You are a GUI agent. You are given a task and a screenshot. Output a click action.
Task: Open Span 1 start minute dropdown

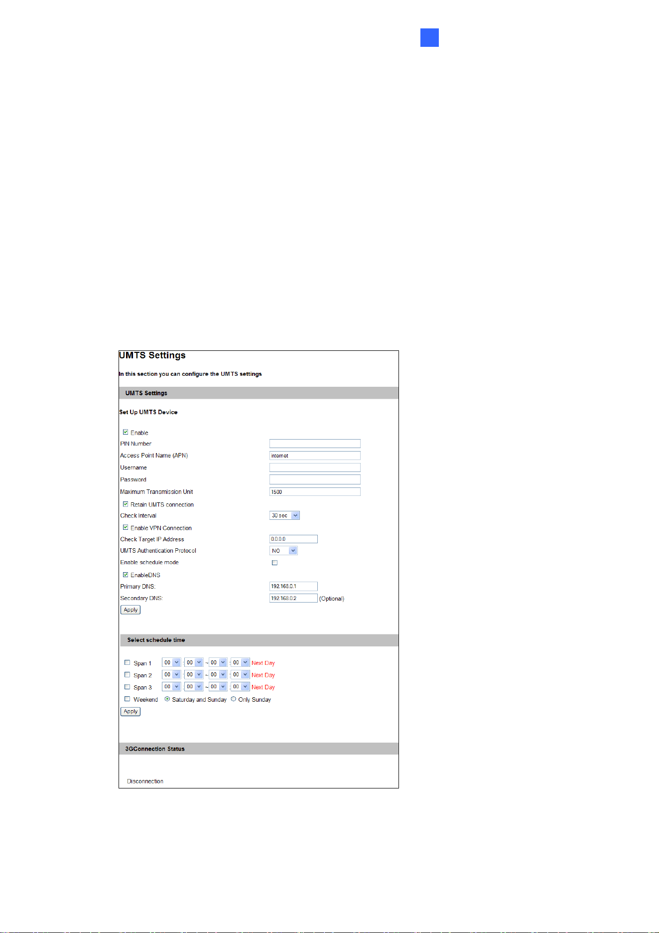point(194,662)
